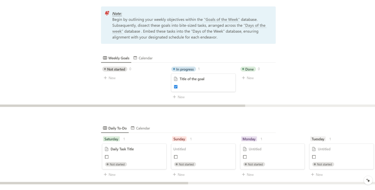Click the Weekly Goals board view icon
375x190 pixels.
pos(105,58)
